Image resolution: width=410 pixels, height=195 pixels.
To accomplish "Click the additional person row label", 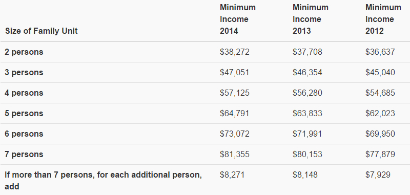I will click(x=104, y=181).
